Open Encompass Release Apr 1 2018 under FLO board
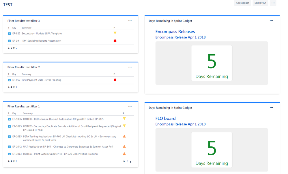 tap(181, 124)
